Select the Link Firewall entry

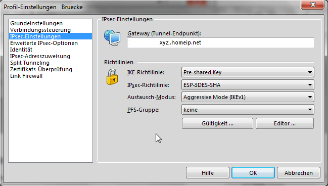(26, 76)
